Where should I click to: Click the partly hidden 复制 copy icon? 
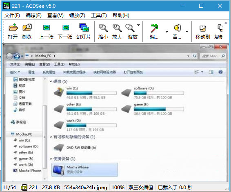point(220,28)
